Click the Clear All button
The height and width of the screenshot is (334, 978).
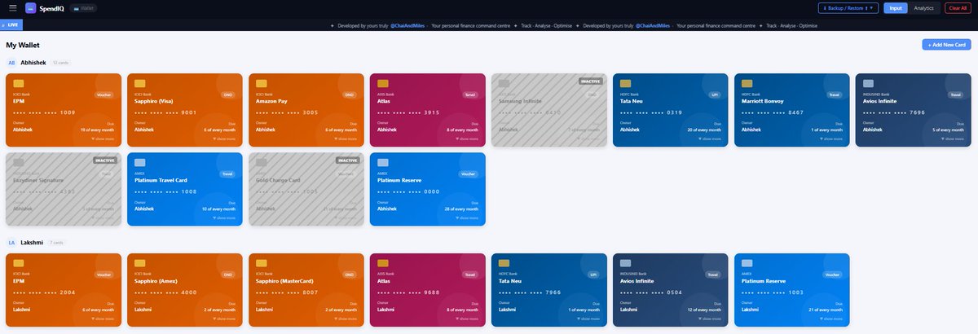tap(958, 8)
